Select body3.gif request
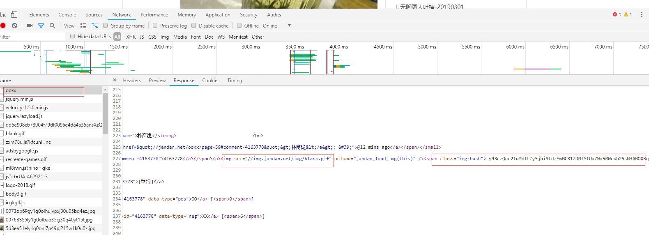This screenshot has height=235, width=649. click(51, 194)
